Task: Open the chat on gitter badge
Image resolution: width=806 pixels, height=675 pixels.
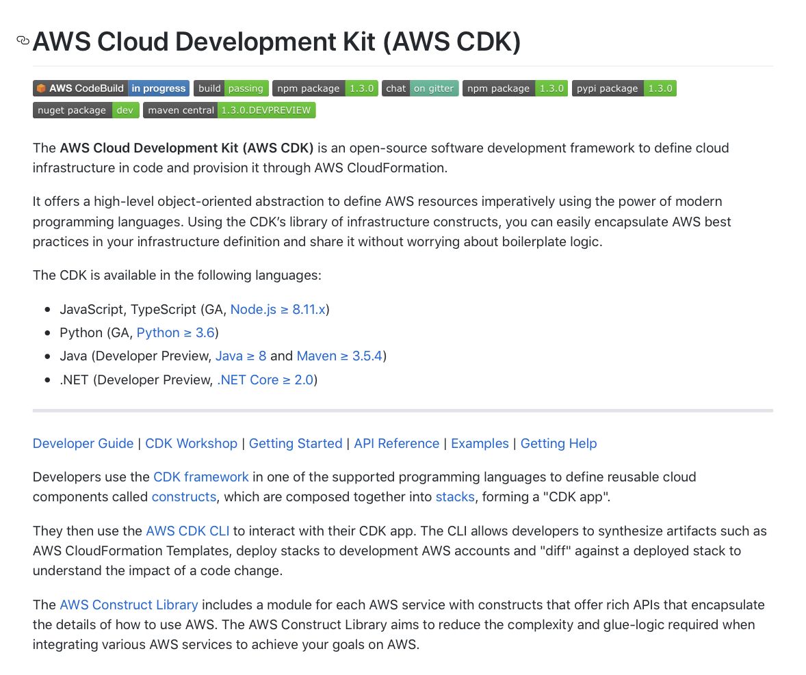Action: [x=420, y=88]
